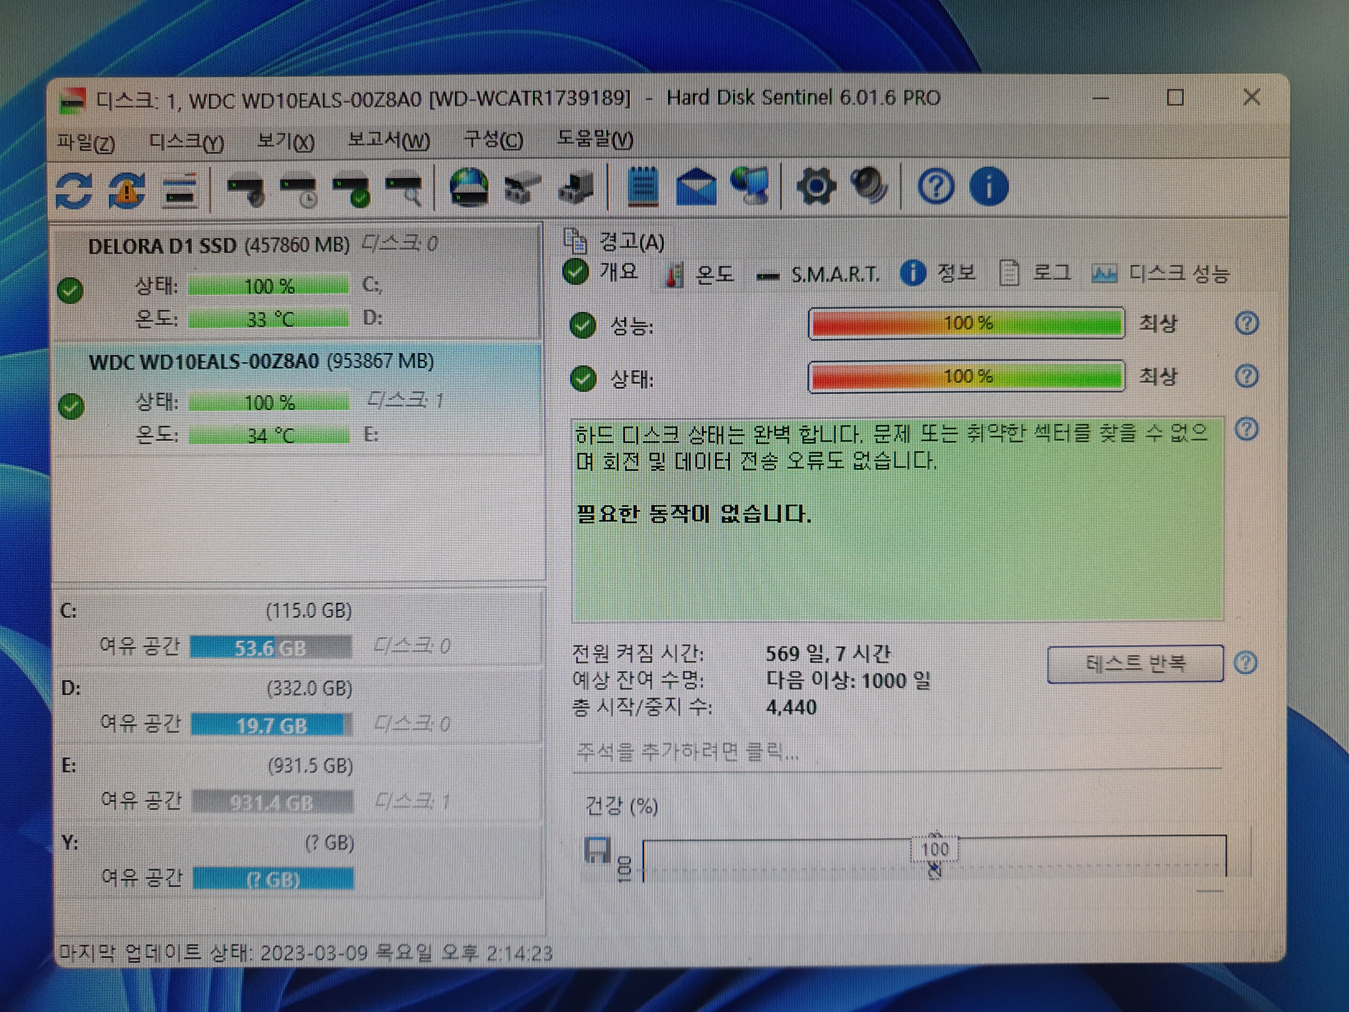1349x1012 pixels.
Task: Click the dark disk device toolbar icon
Action: (576, 187)
